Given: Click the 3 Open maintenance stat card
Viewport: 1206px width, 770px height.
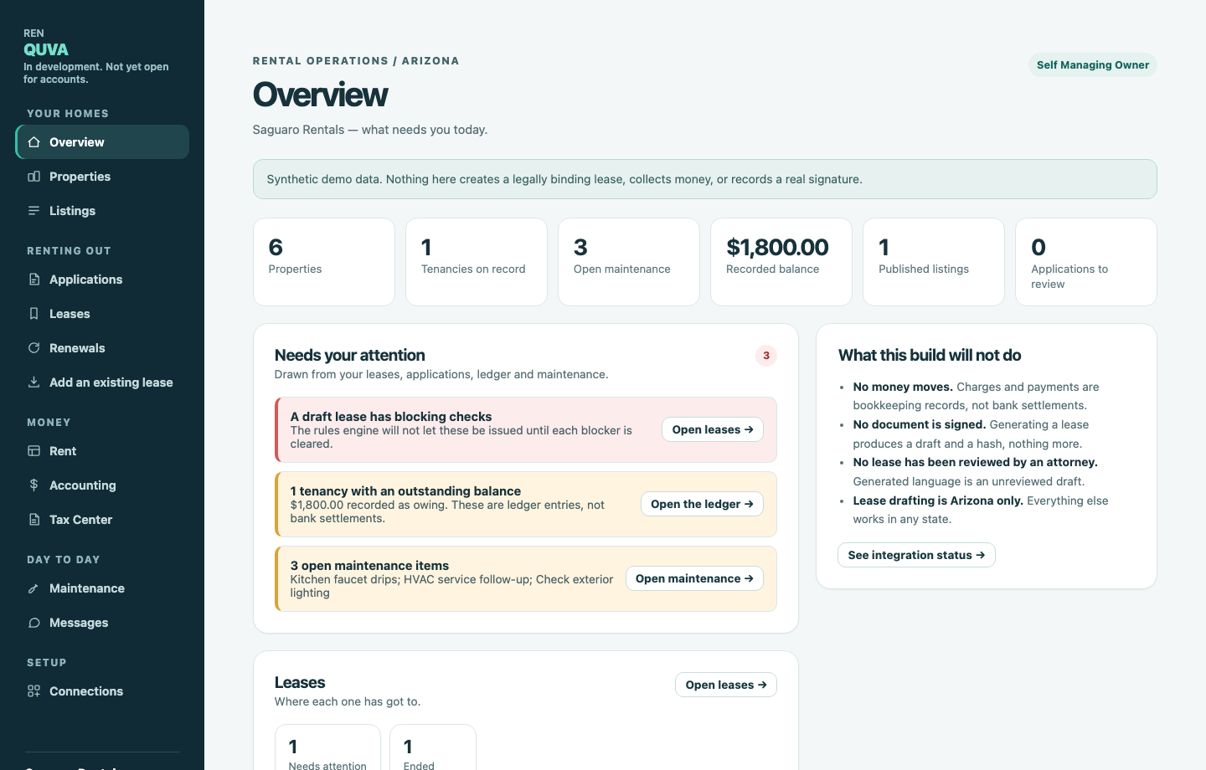Looking at the screenshot, I should coord(629,262).
